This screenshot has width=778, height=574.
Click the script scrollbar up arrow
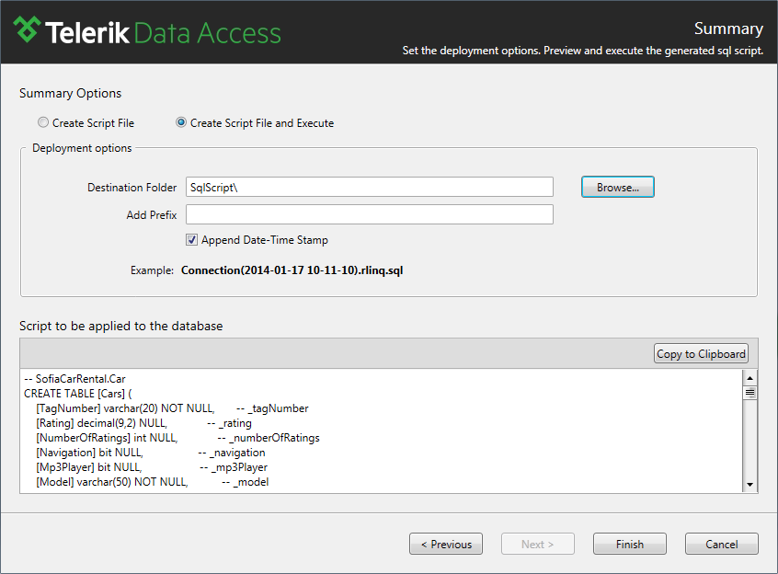tap(749, 377)
